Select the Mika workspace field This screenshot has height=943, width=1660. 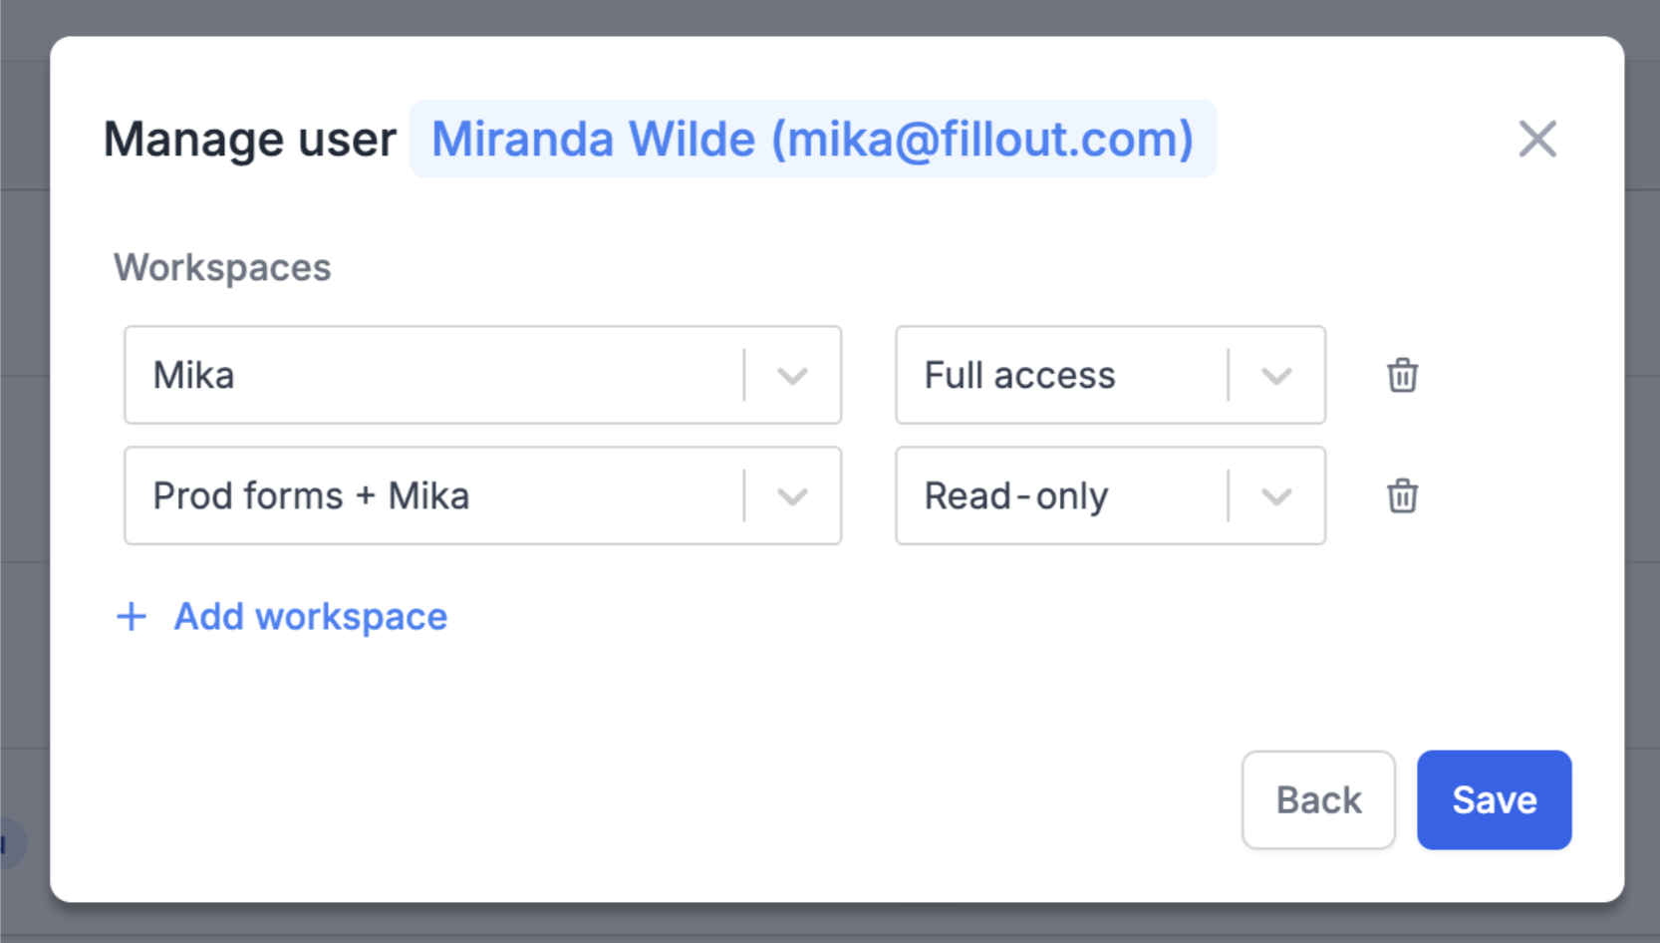pyautogui.click(x=433, y=376)
